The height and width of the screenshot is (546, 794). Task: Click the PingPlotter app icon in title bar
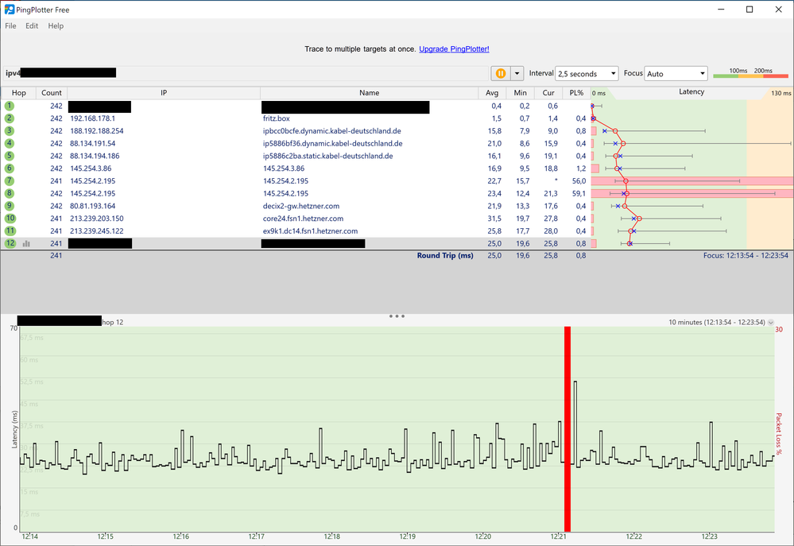point(9,10)
